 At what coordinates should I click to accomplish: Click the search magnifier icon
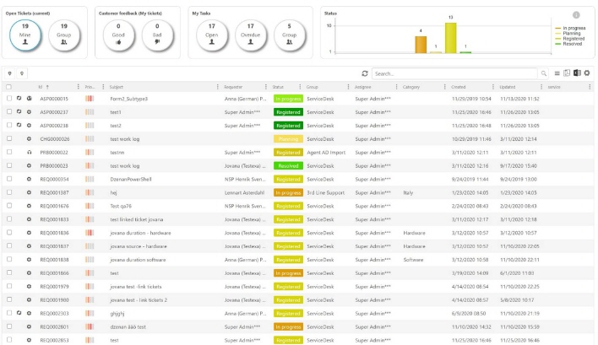click(x=543, y=73)
